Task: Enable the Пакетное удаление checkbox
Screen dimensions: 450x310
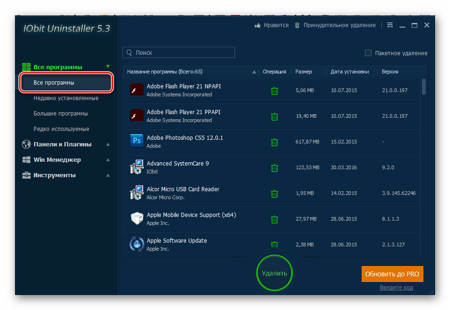Action: 368,53
